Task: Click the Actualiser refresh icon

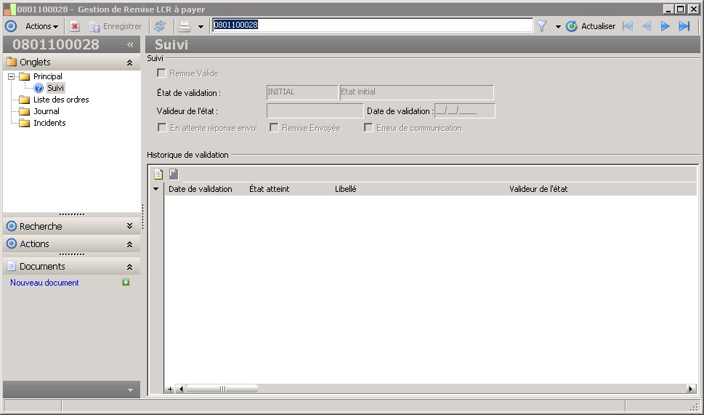Action: (x=572, y=26)
